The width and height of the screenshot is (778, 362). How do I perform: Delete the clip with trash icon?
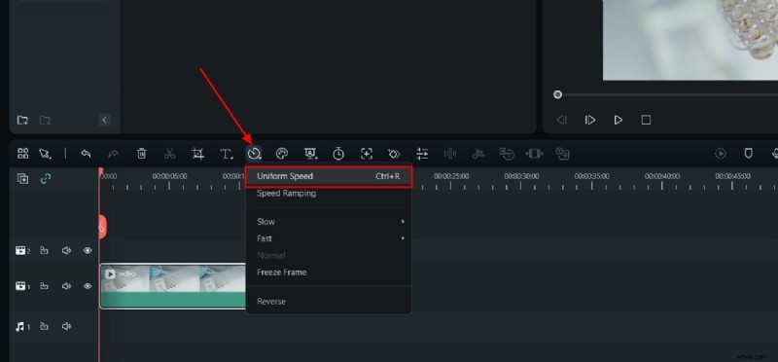coord(142,154)
